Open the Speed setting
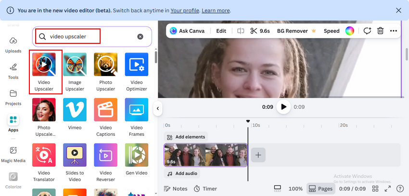Image resolution: width=409 pixels, height=196 pixels. click(x=332, y=31)
